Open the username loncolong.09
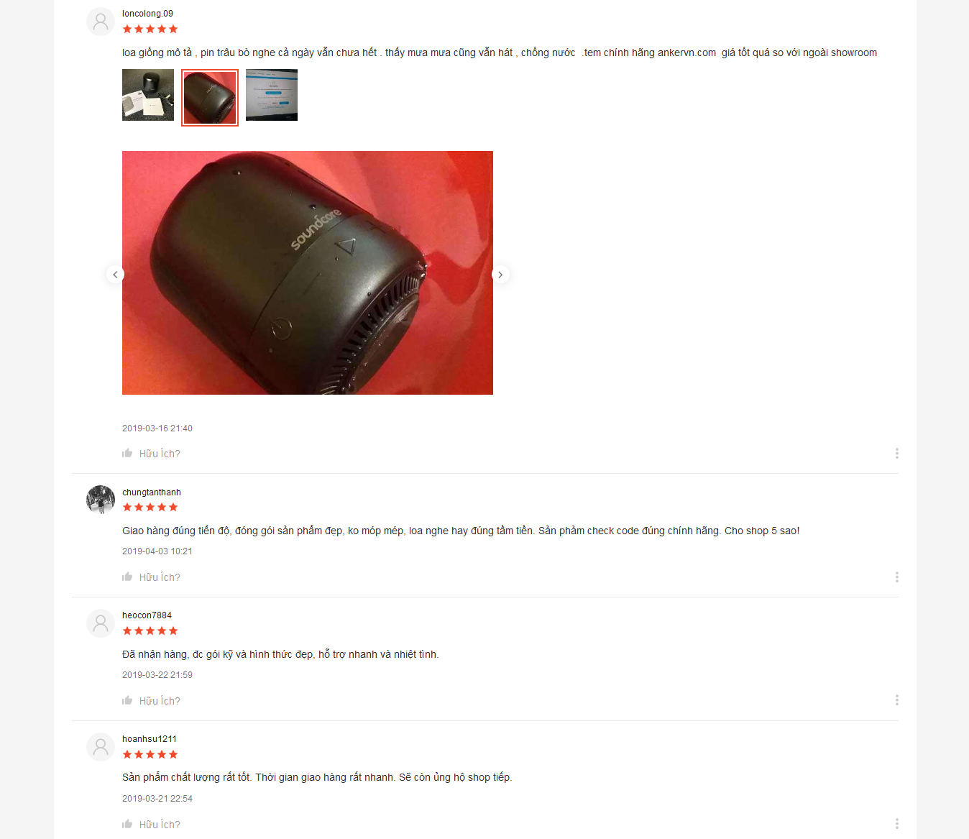Screen dimensions: 969x839 click(x=147, y=14)
